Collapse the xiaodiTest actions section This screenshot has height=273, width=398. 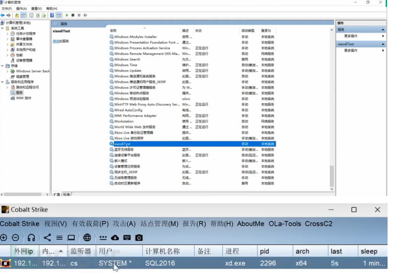click(x=383, y=44)
